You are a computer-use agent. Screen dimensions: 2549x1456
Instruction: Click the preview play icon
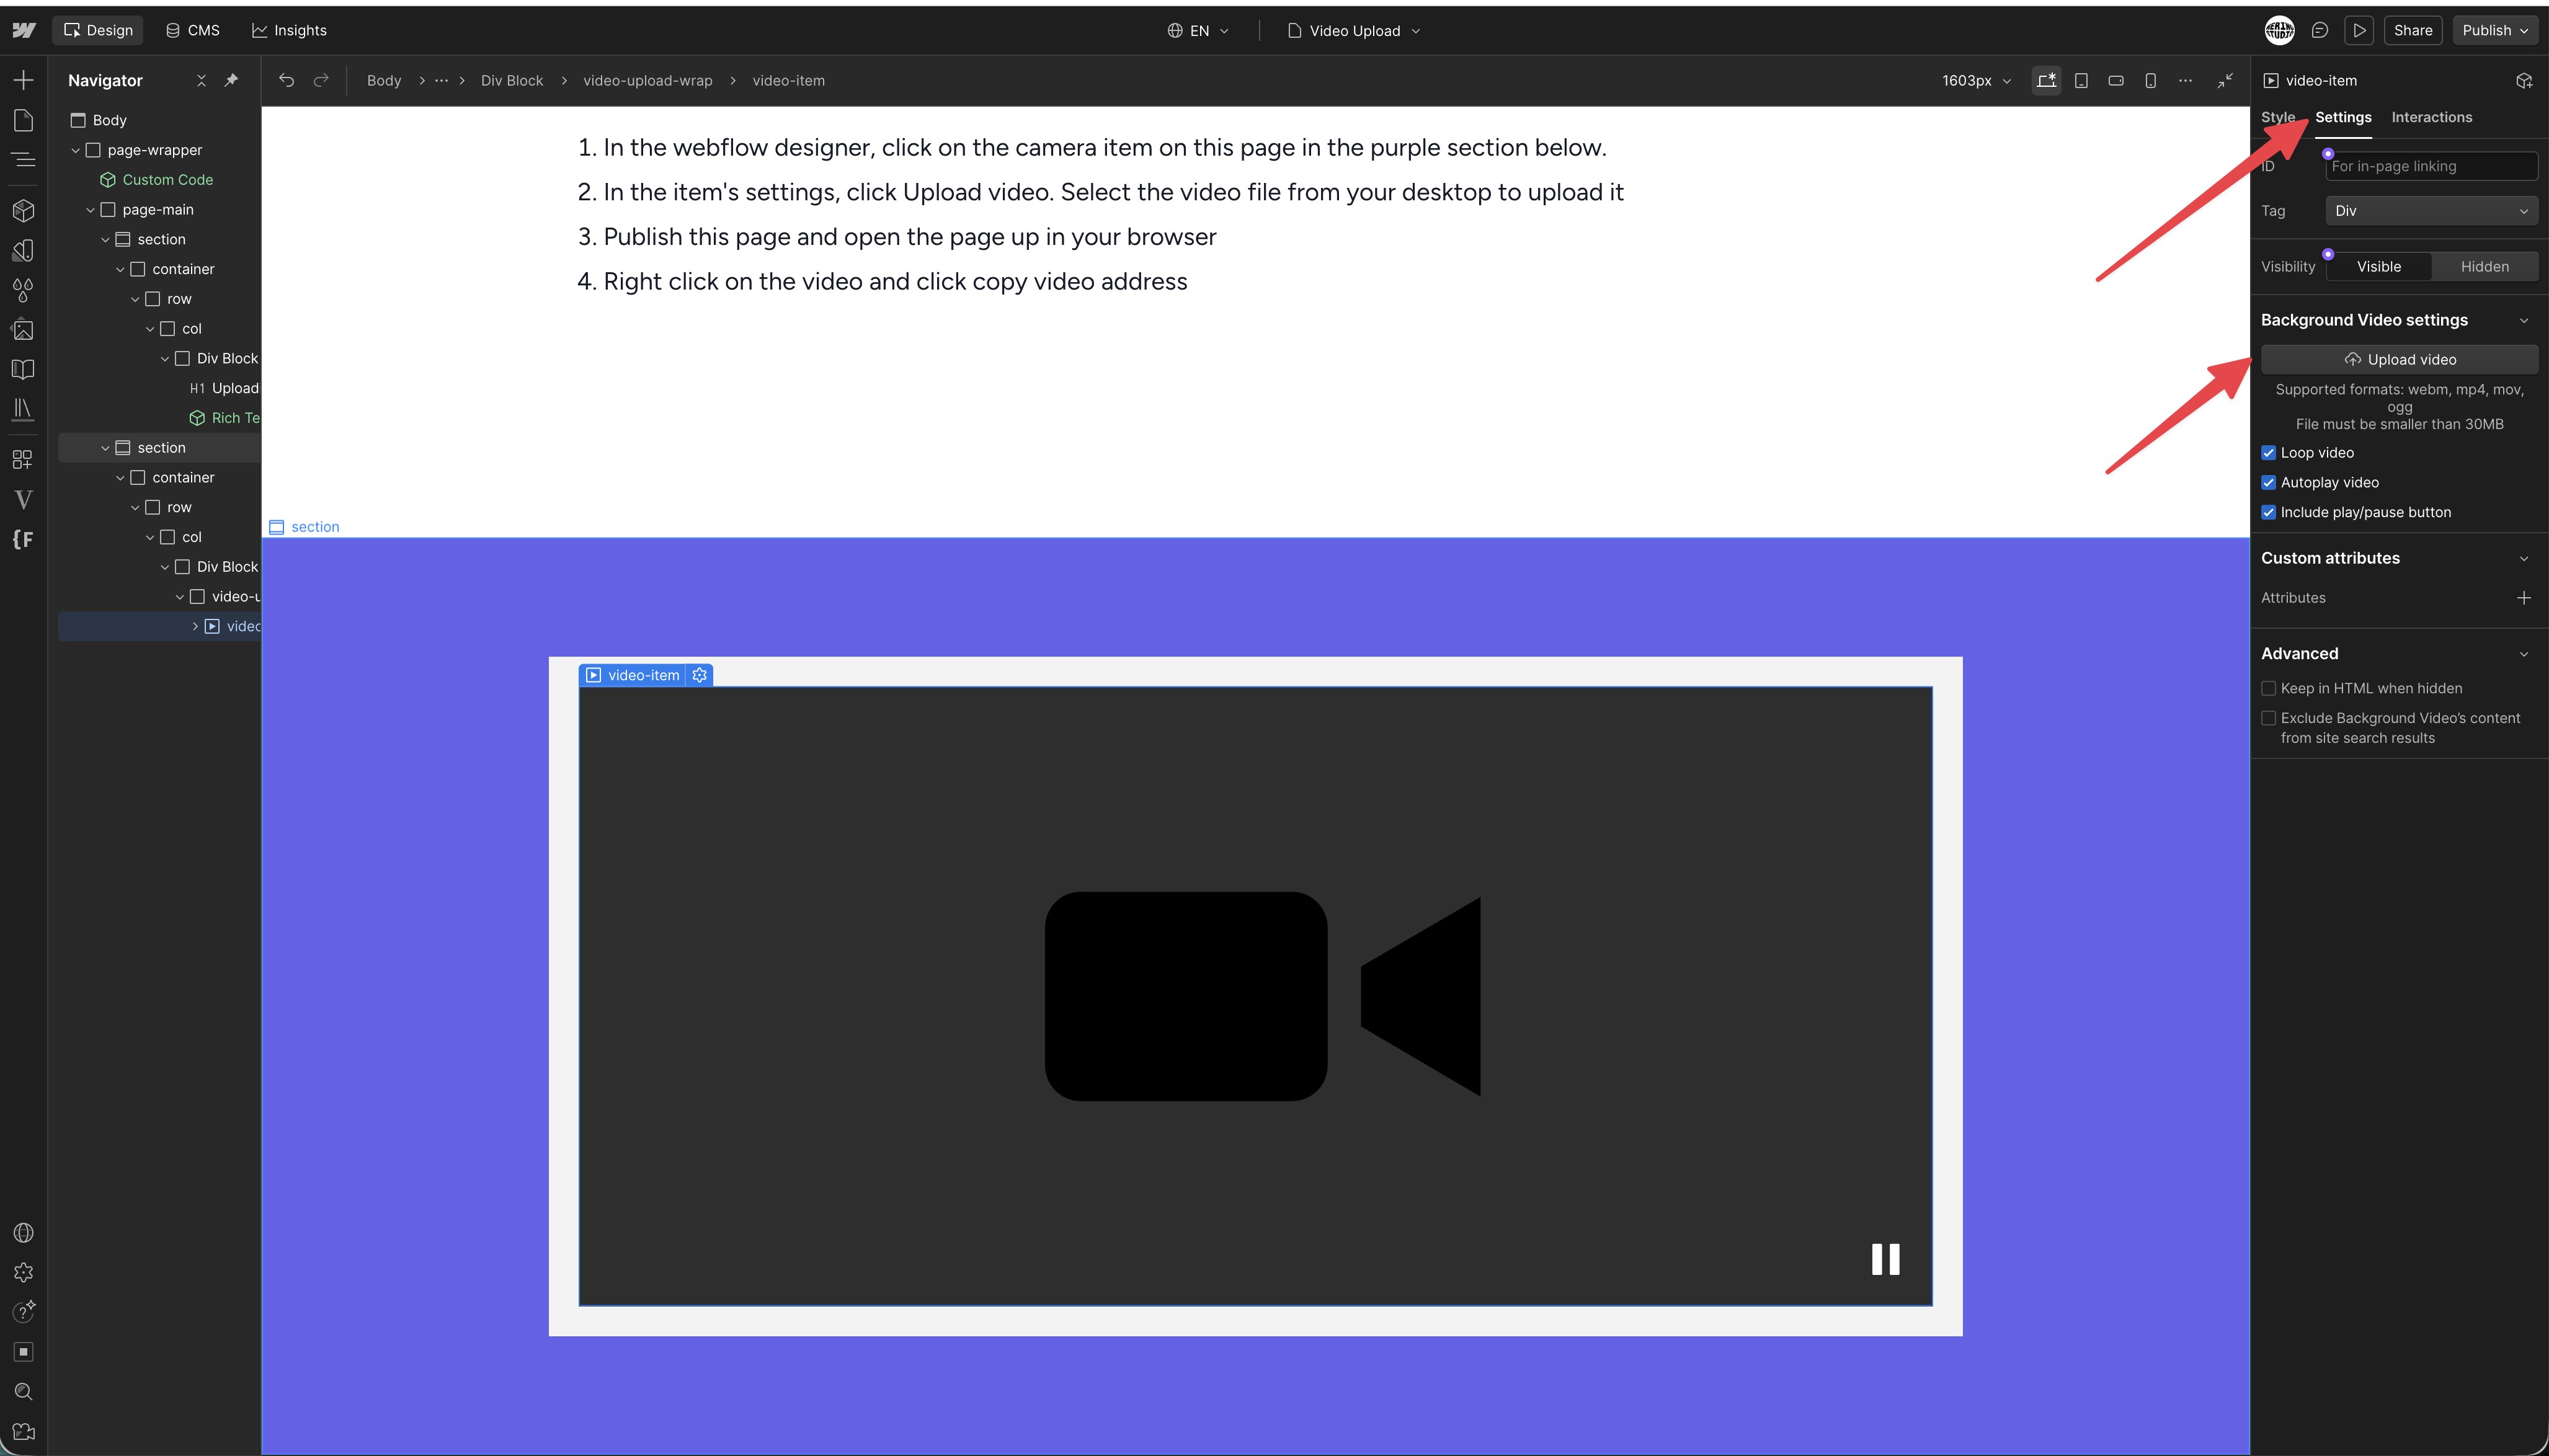click(x=2359, y=30)
